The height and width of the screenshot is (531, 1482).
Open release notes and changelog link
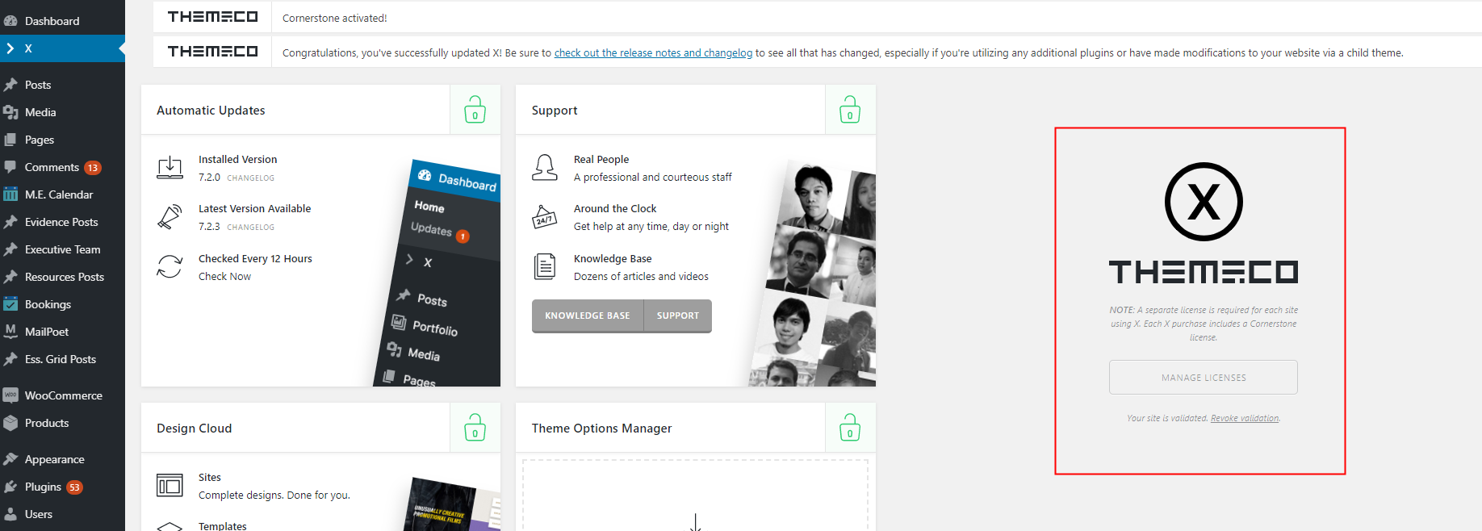click(x=653, y=52)
